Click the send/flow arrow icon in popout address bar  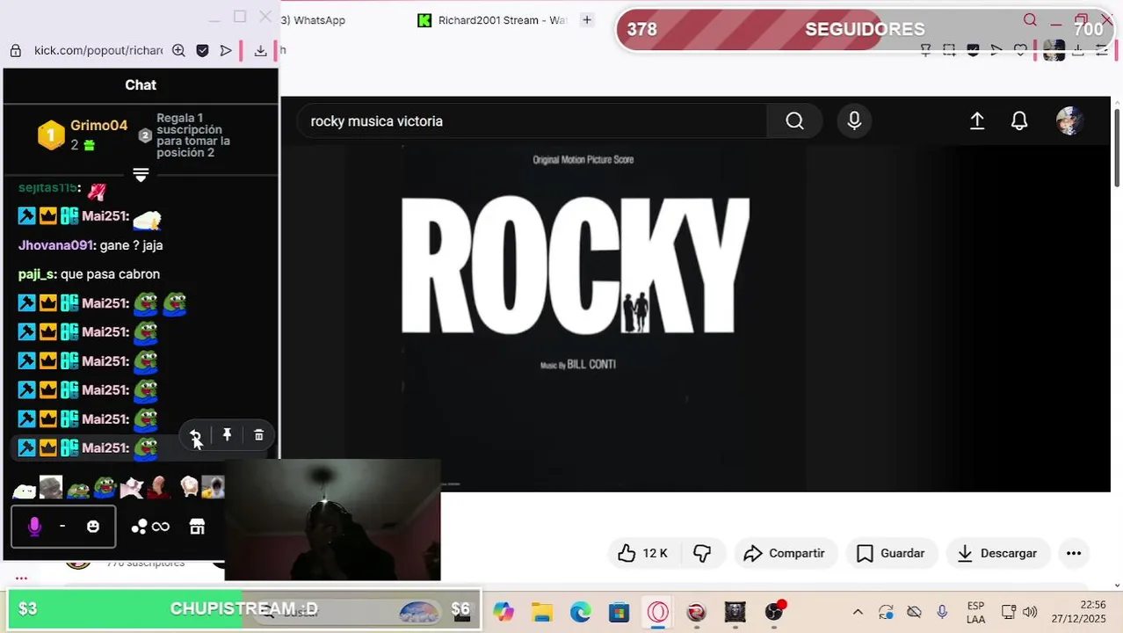(x=226, y=50)
